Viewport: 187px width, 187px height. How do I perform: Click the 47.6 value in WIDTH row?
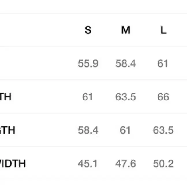click(x=126, y=164)
